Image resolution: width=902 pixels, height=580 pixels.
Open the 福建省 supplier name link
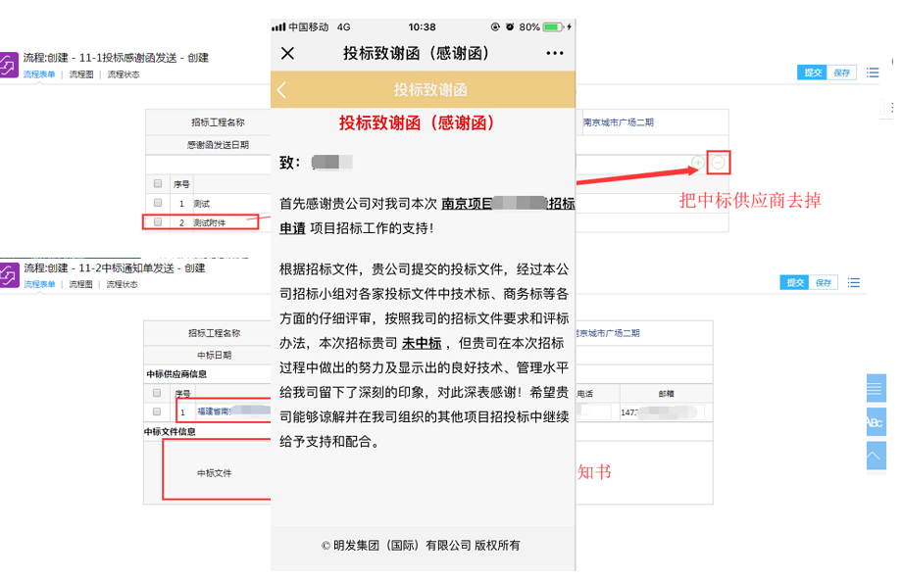[x=216, y=412]
